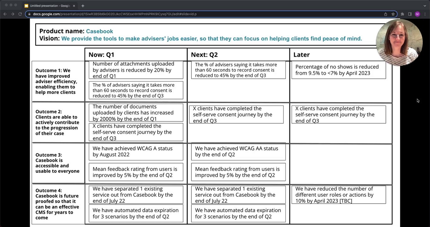The height and width of the screenshot is (227, 430).
Task: Click the Vision statement text
Action: (212, 38)
